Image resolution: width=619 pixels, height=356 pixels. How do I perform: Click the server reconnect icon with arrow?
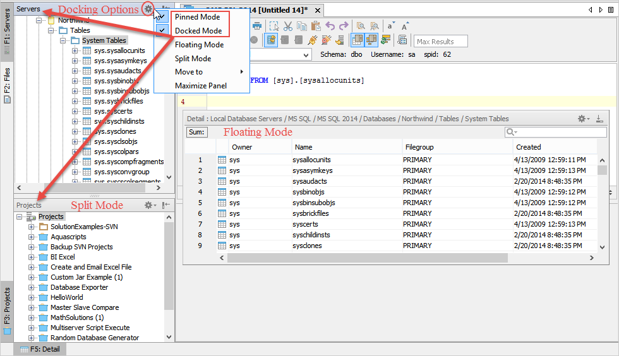point(340,40)
